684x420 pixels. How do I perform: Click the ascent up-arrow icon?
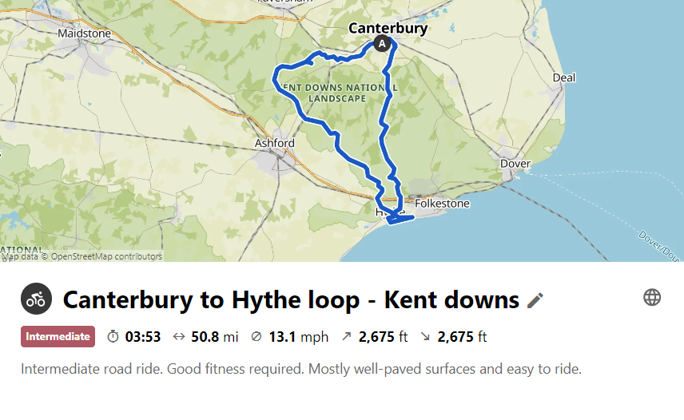(346, 337)
